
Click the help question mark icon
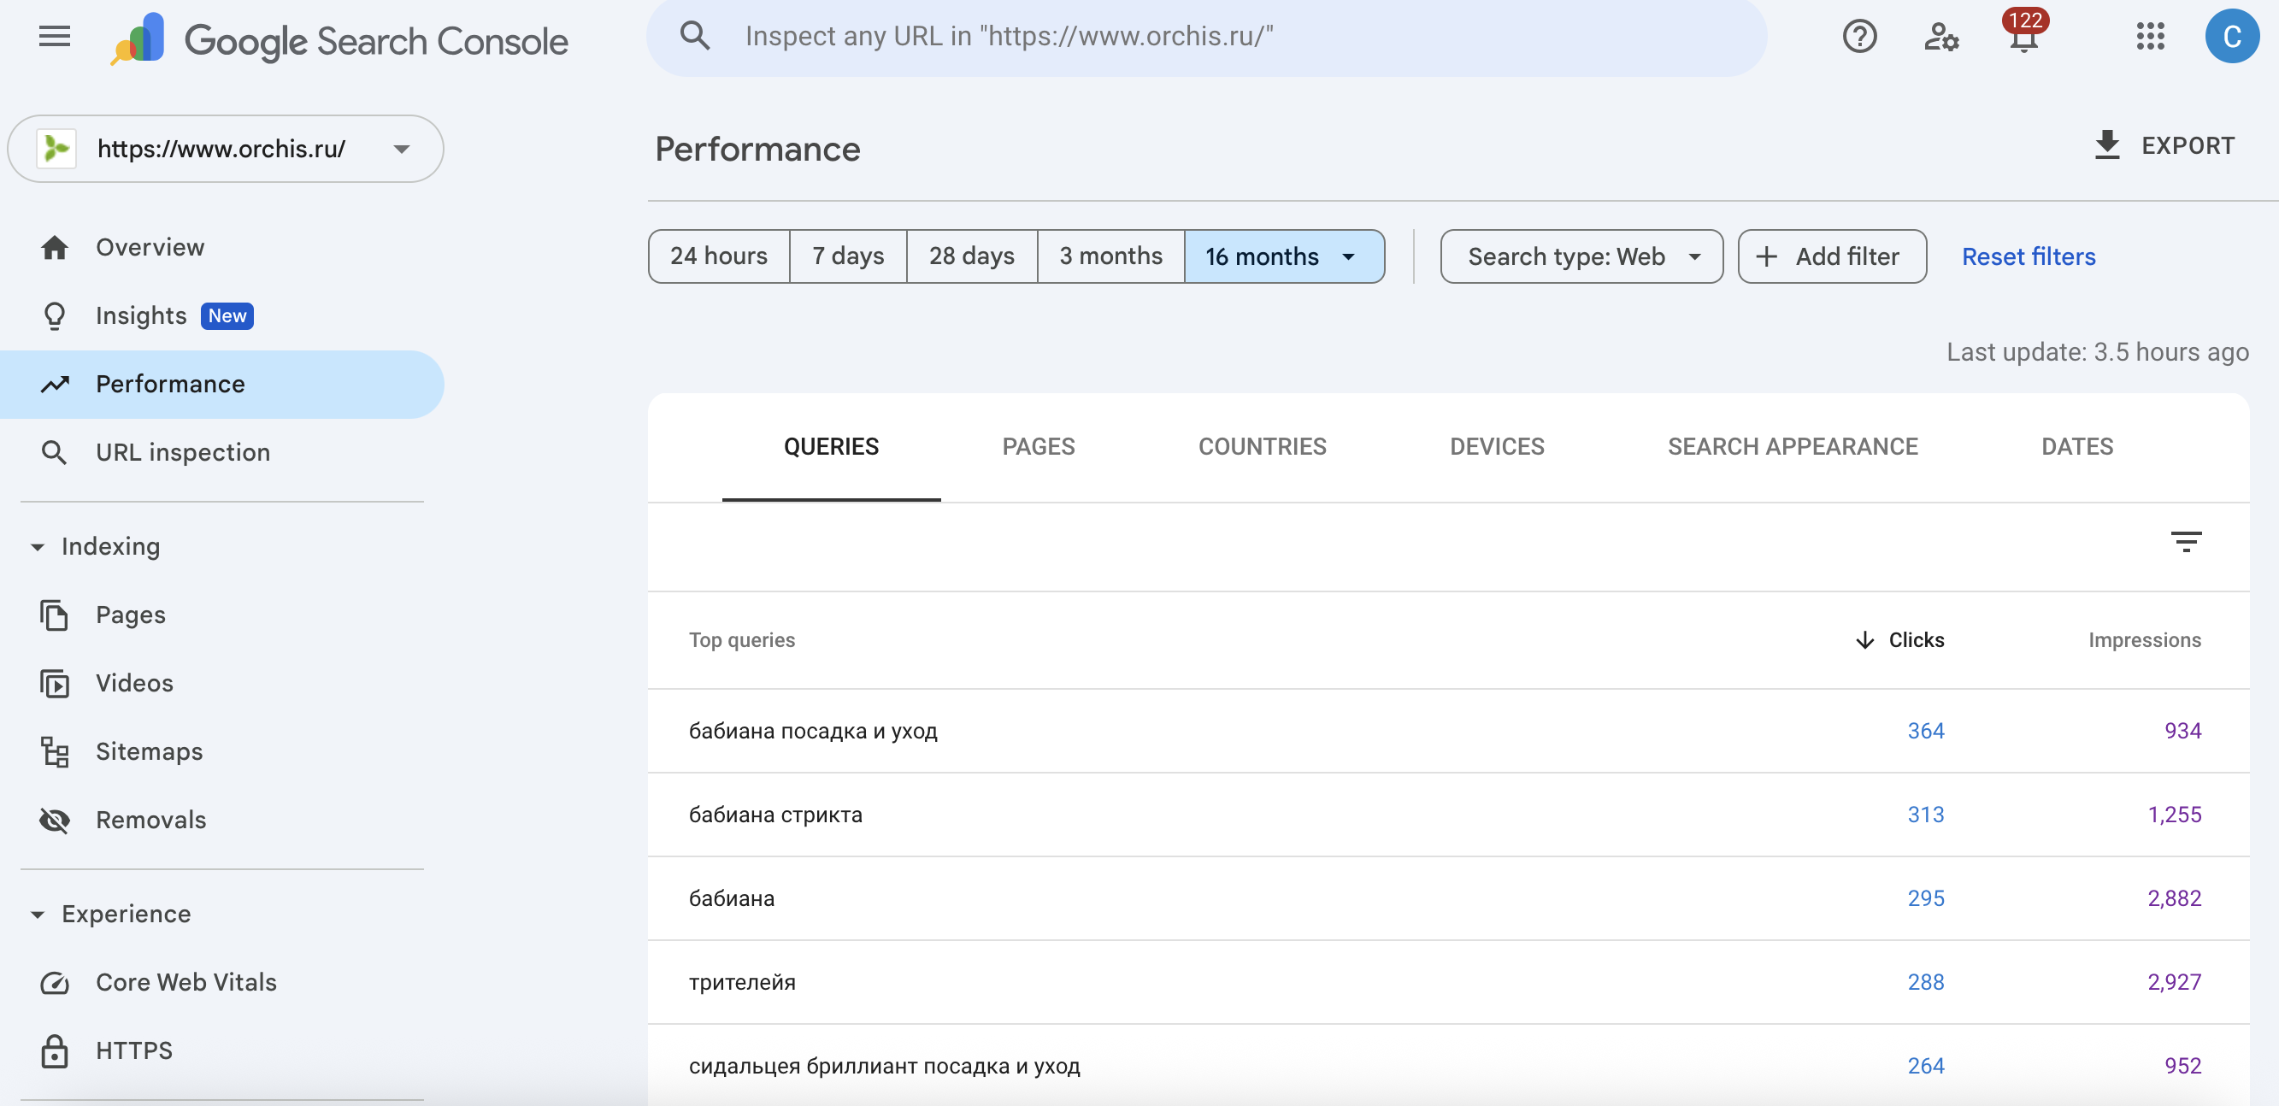click(1858, 37)
